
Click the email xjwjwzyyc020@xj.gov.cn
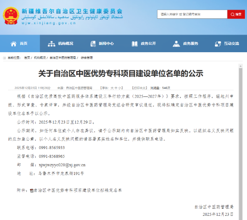pos(62,165)
